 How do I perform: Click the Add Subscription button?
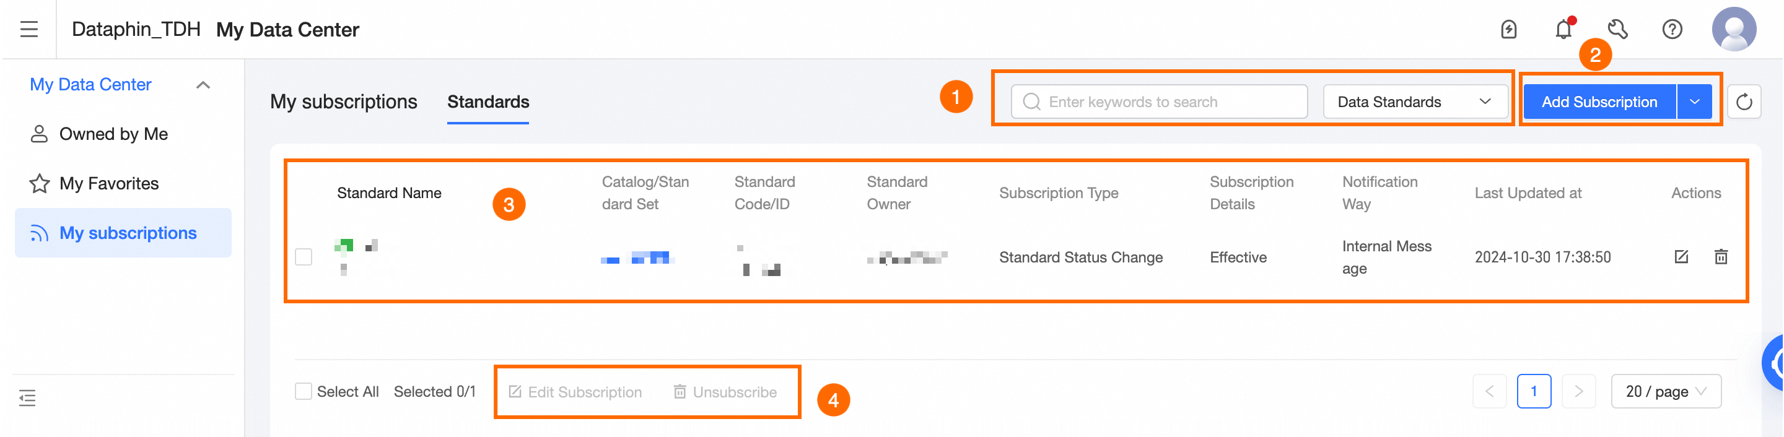pos(1599,102)
